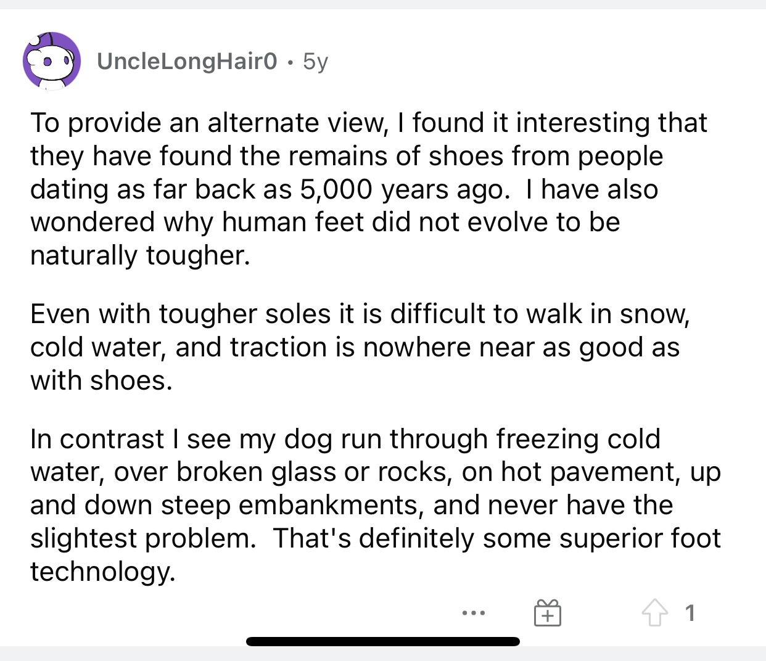Tap the vote count number 1
Viewport: 766px width, 661px height.
point(690,613)
